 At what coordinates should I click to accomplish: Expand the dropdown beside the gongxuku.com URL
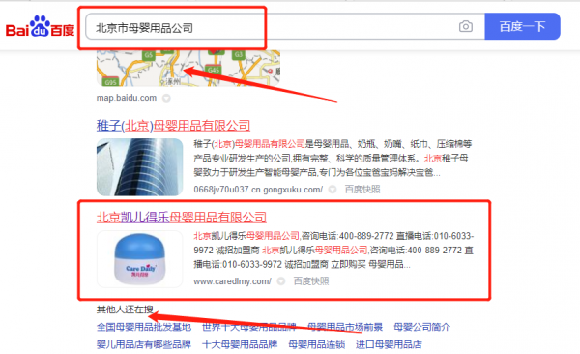click(x=333, y=190)
